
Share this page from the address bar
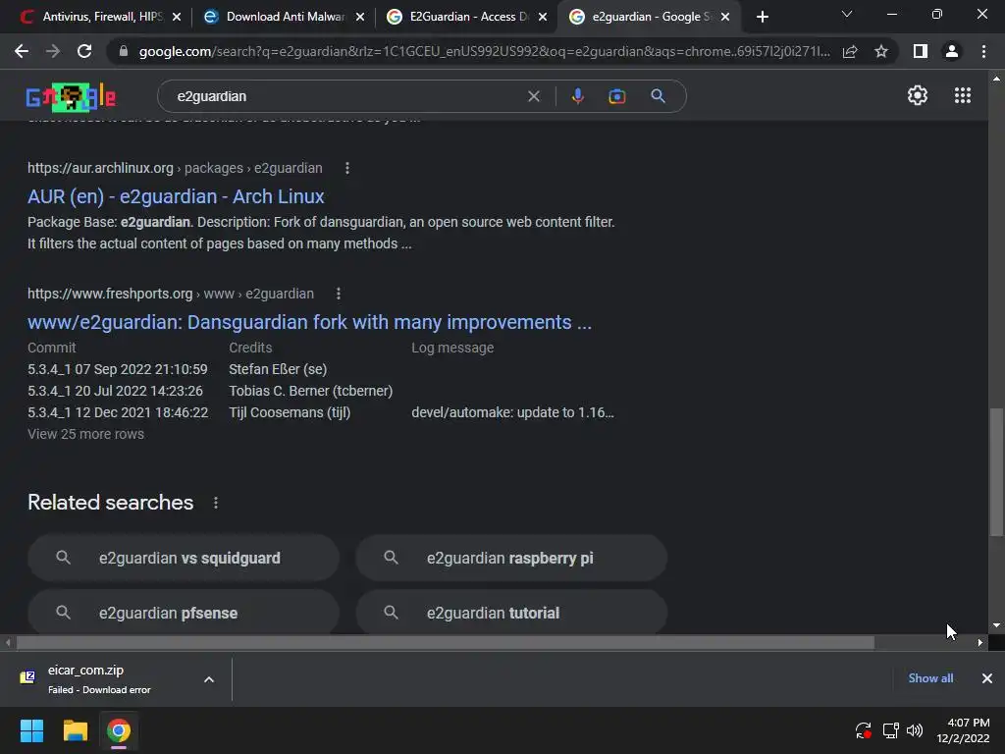[850, 51]
